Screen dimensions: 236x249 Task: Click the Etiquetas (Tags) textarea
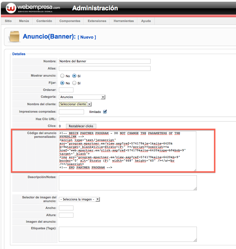[128, 234]
